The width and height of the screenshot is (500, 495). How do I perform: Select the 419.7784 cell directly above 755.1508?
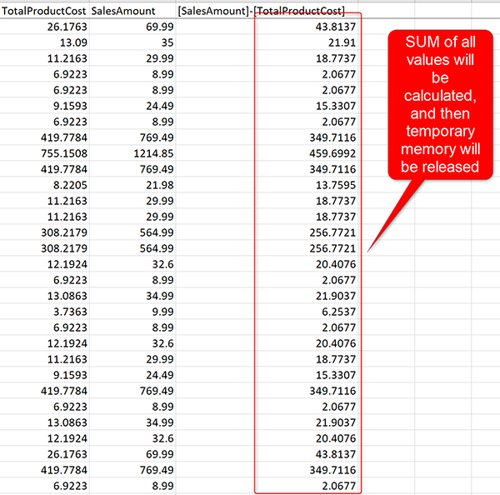44,137
